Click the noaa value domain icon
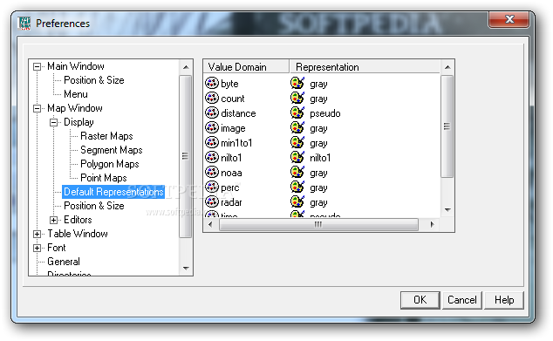The image size is (553, 341). (x=212, y=172)
